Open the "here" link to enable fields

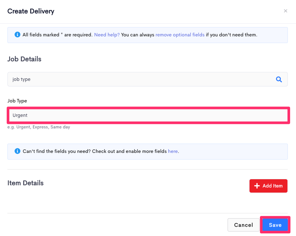(x=173, y=151)
